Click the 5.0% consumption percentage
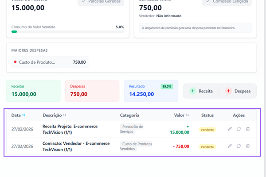The image size is (266, 177). point(120,27)
